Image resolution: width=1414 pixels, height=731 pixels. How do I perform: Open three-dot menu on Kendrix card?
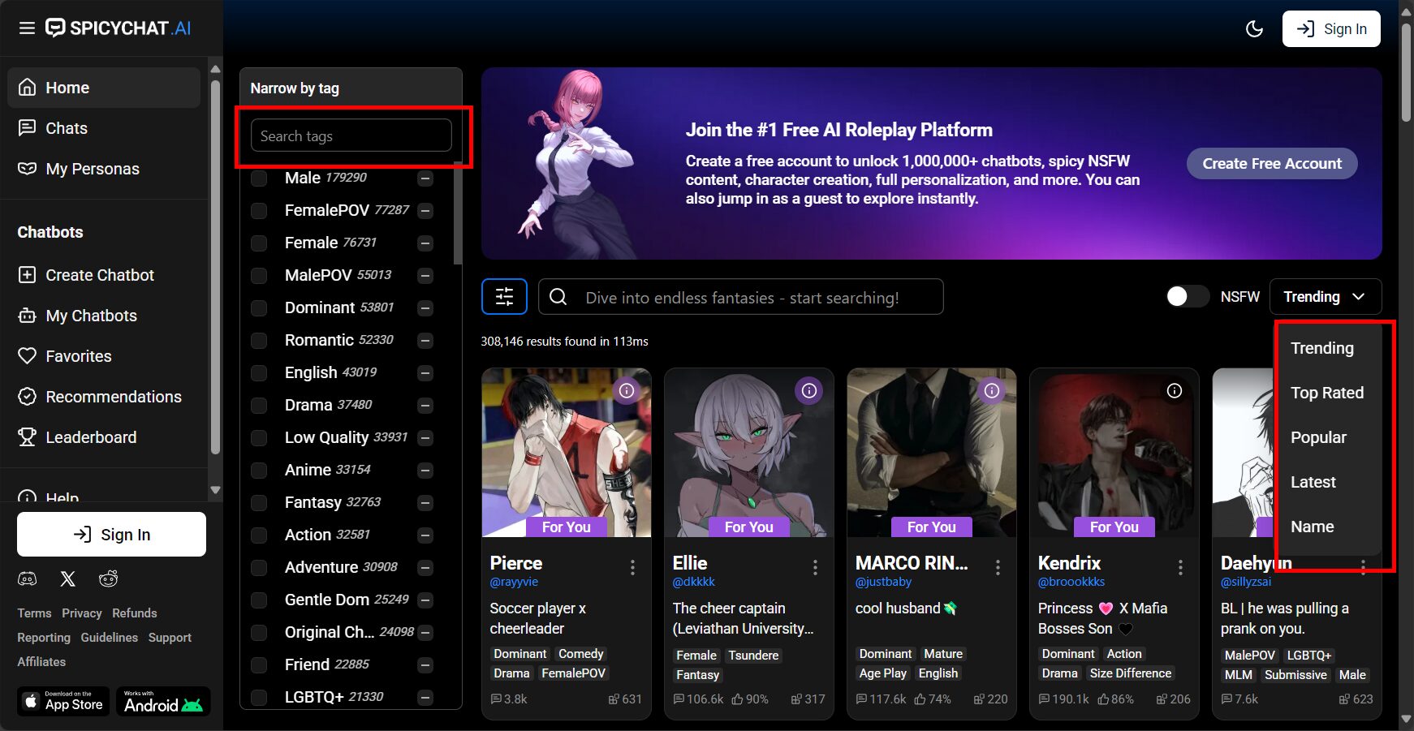point(1180,567)
